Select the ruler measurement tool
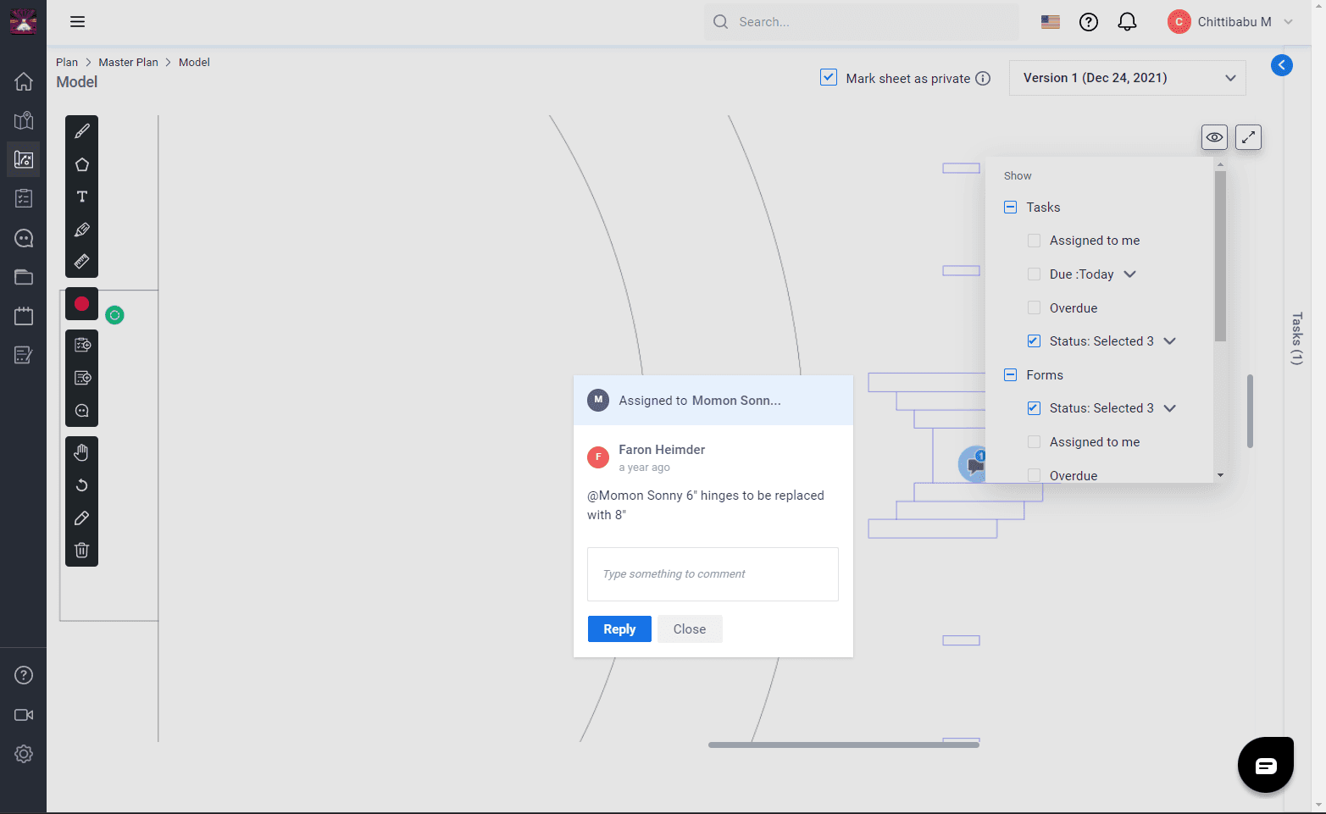This screenshot has height=814, width=1326. coord(82,262)
